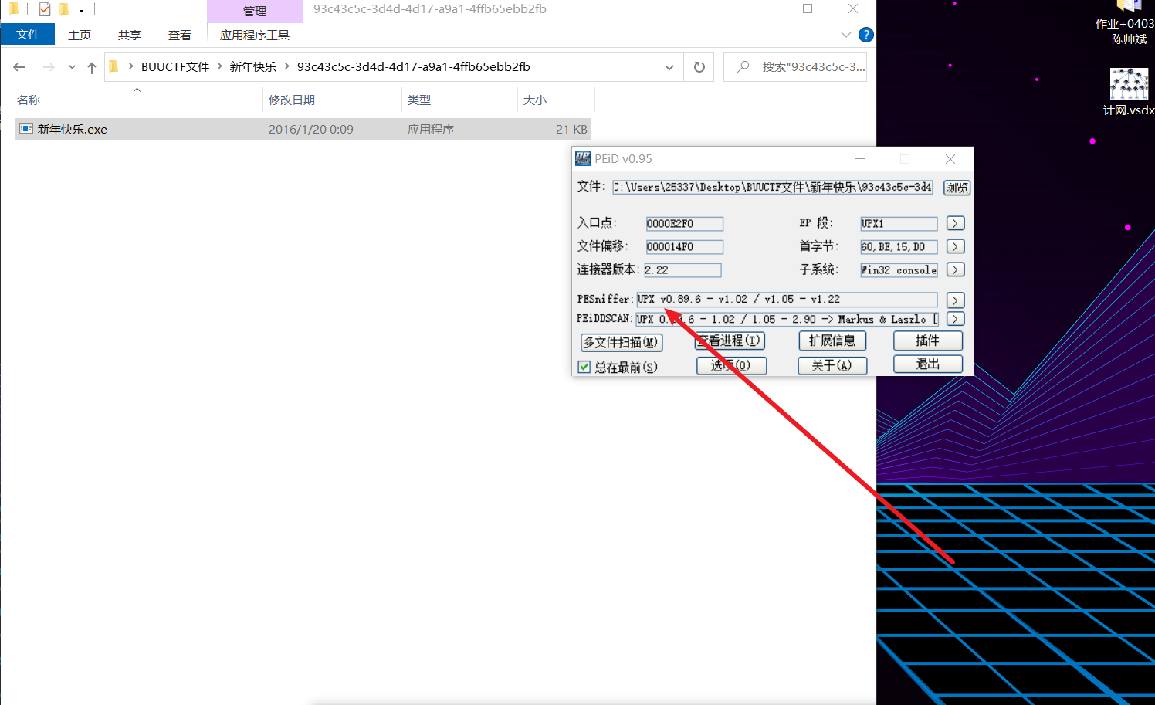Open 首字节 disassembler arrow button
Viewport: 1155px width, 705px height.
pyautogui.click(x=955, y=246)
